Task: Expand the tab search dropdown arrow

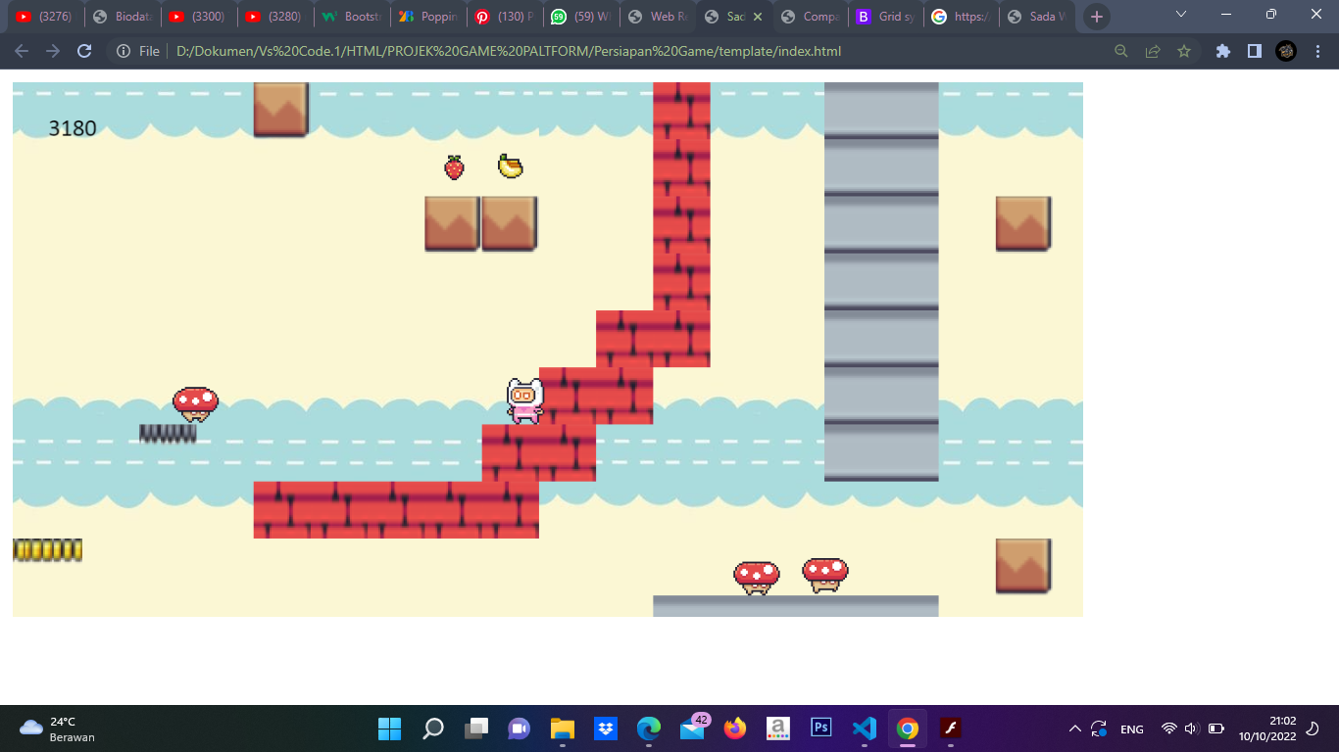Action: [x=1180, y=15]
